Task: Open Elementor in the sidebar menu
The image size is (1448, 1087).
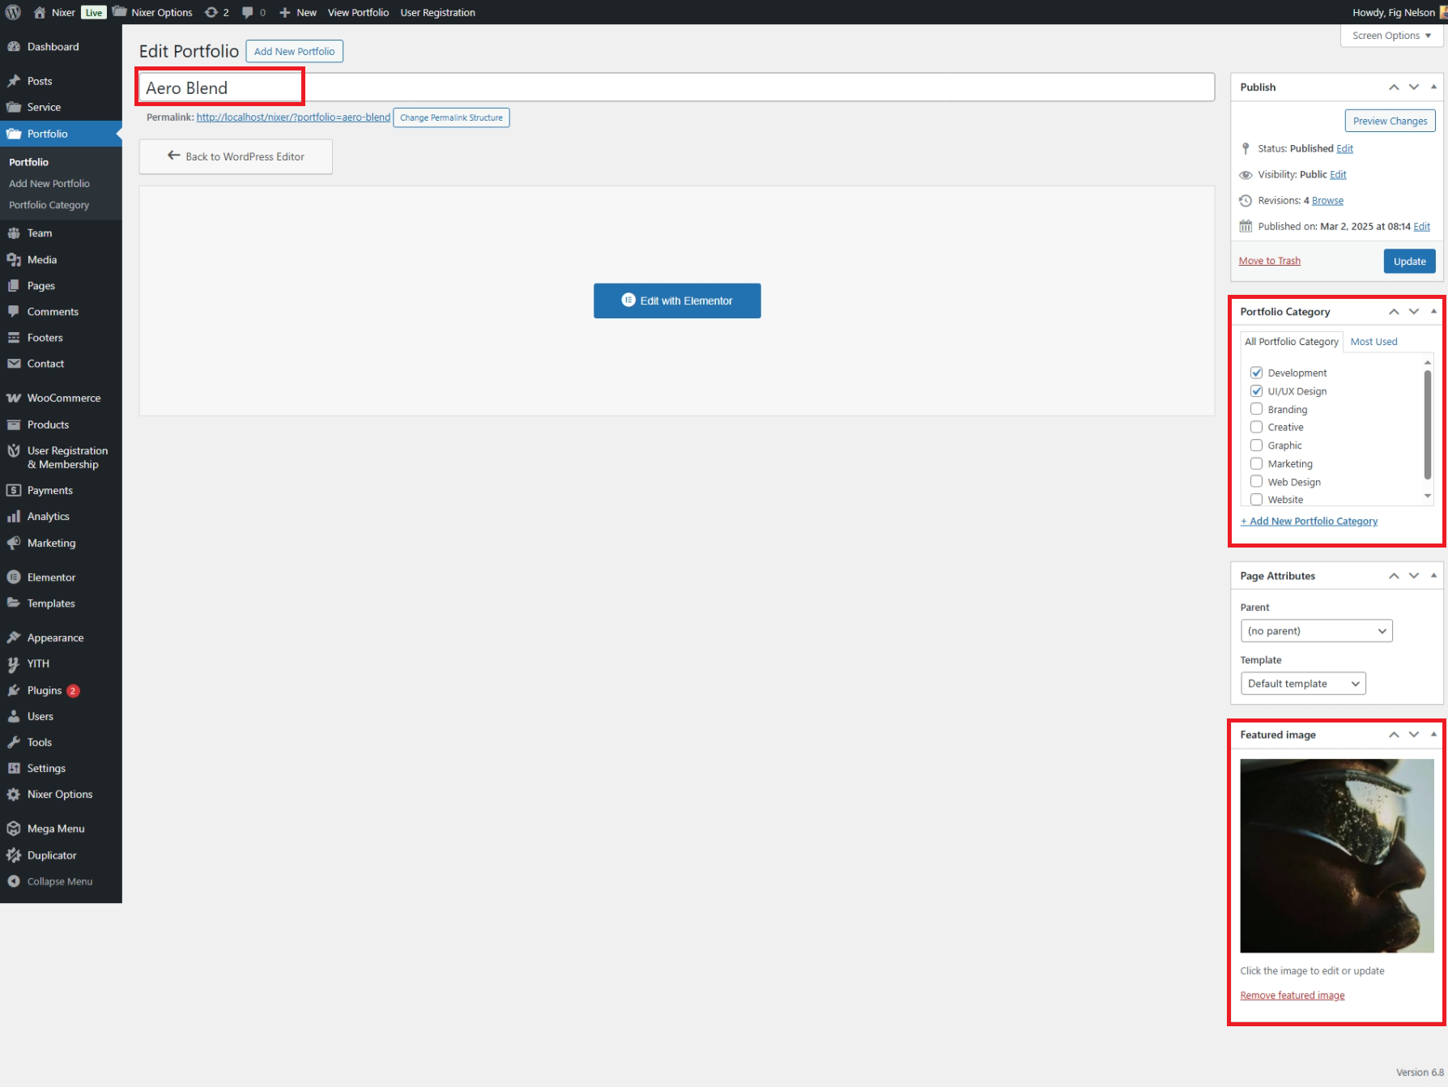Action: [x=51, y=578]
